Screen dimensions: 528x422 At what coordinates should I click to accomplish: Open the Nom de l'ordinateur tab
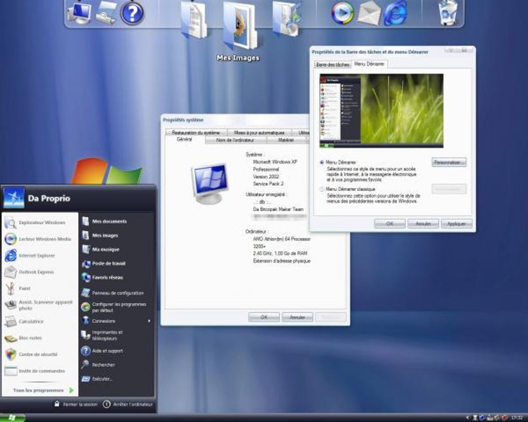[x=236, y=140]
